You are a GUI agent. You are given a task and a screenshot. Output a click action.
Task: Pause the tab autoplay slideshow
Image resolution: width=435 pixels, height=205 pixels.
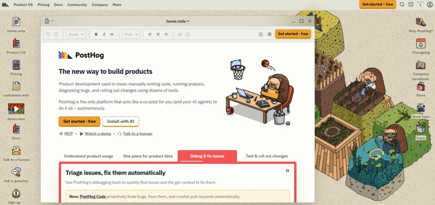(288, 171)
